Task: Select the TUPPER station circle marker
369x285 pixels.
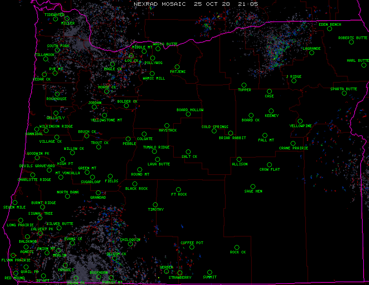Action: click(244, 85)
